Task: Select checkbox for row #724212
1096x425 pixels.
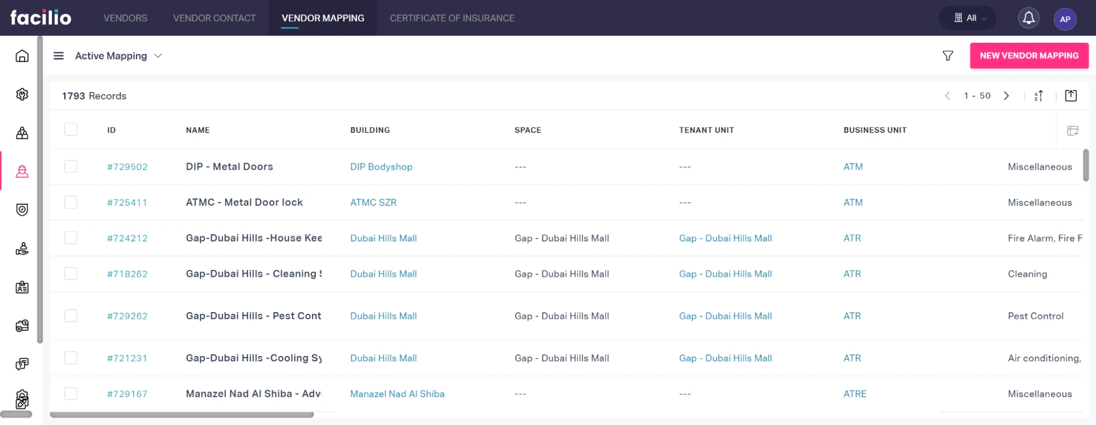Action: (x=71, y=238)
